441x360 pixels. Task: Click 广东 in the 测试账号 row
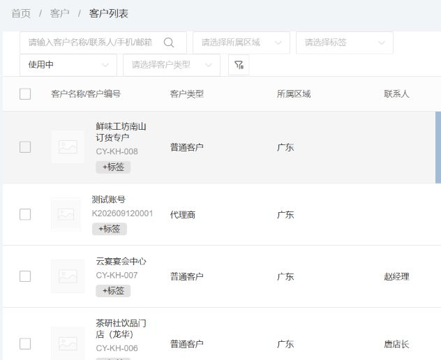(x=285, y=215)
